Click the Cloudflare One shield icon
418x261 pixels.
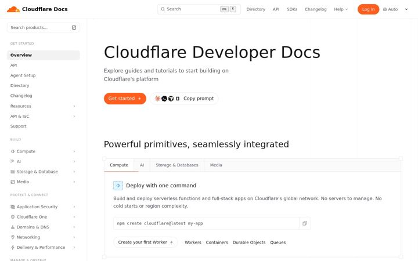click(13, 217)
